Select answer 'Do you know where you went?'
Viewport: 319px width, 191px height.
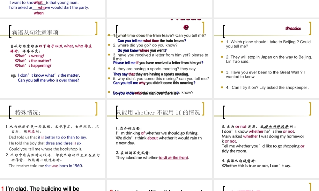(x=142, y=50)
